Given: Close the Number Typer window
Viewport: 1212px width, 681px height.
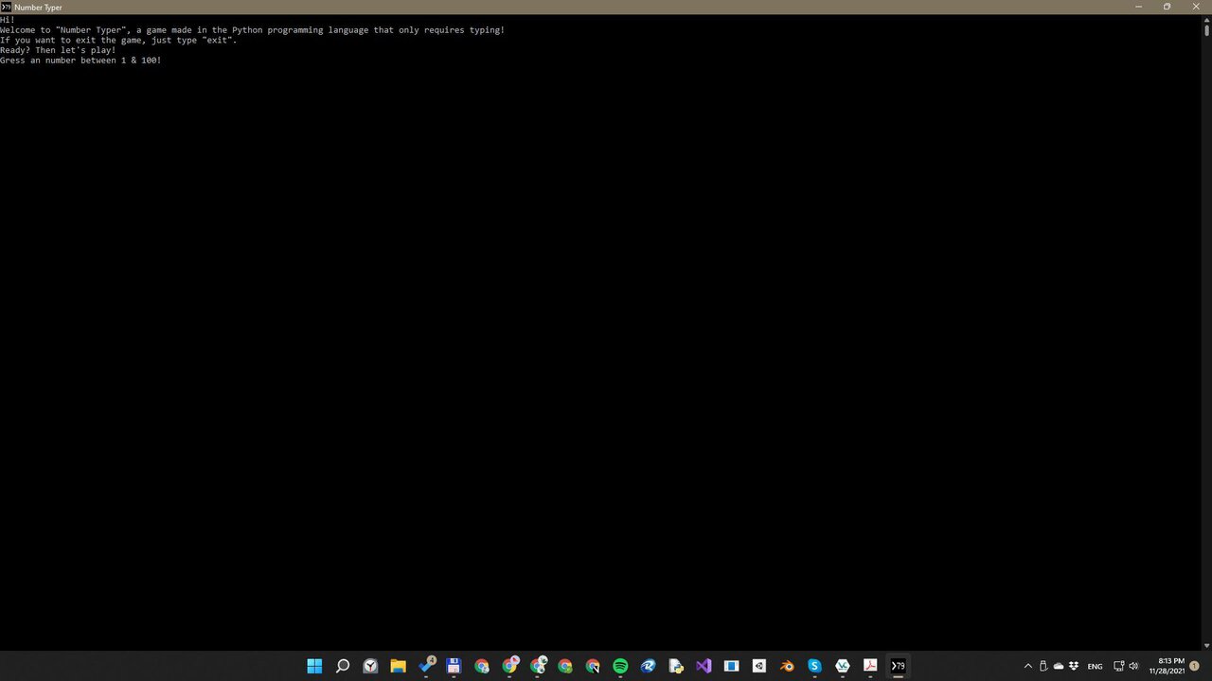Looking at the screenshot, I should [x=1195, y=7].
